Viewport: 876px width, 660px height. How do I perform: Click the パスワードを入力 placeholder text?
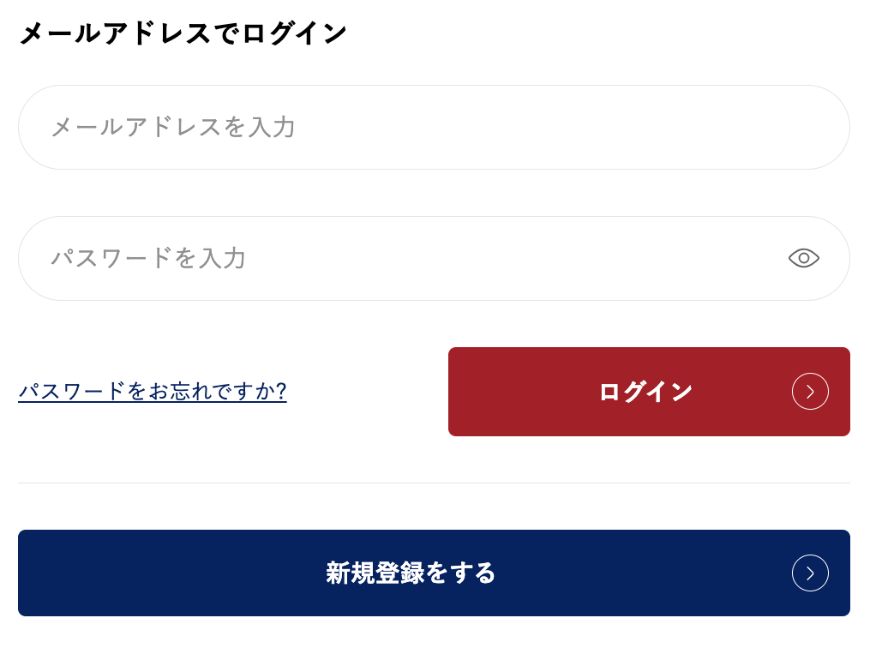tap(148, 258)
